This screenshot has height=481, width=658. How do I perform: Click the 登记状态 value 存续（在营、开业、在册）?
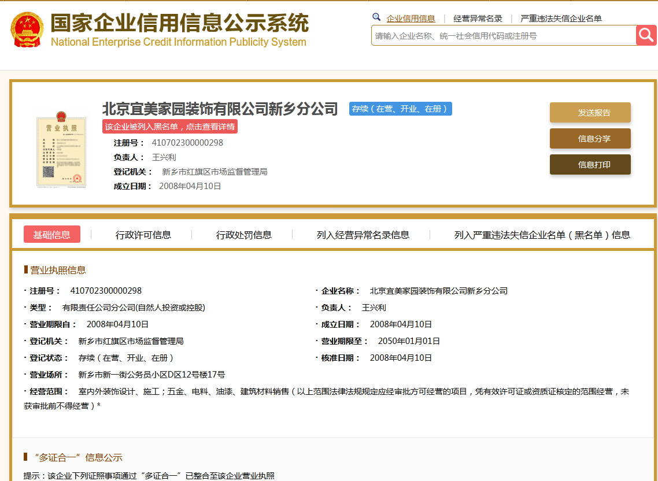coord(126,358)
